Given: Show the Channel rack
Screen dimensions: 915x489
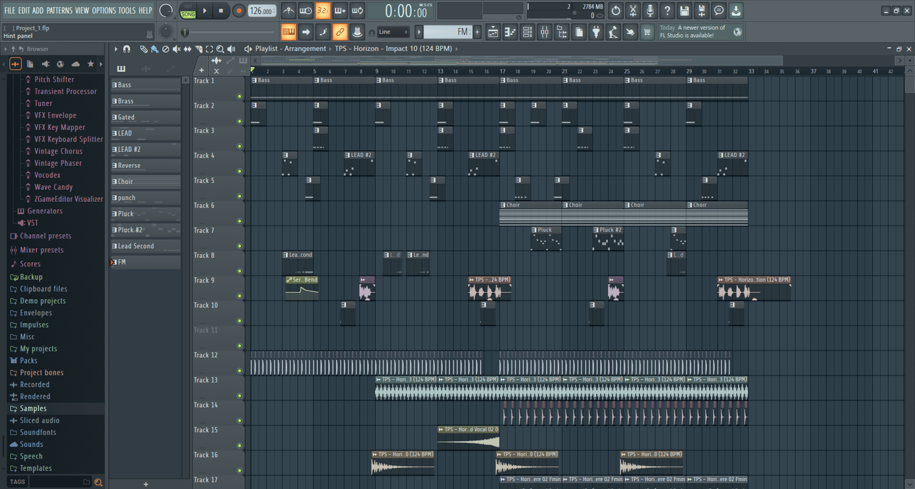Looking at the screenshot, I should [x=528, y=32].
